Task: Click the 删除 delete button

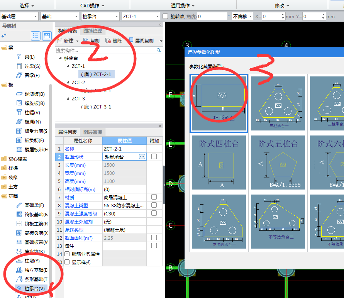Action: click(x=114, y=41)
